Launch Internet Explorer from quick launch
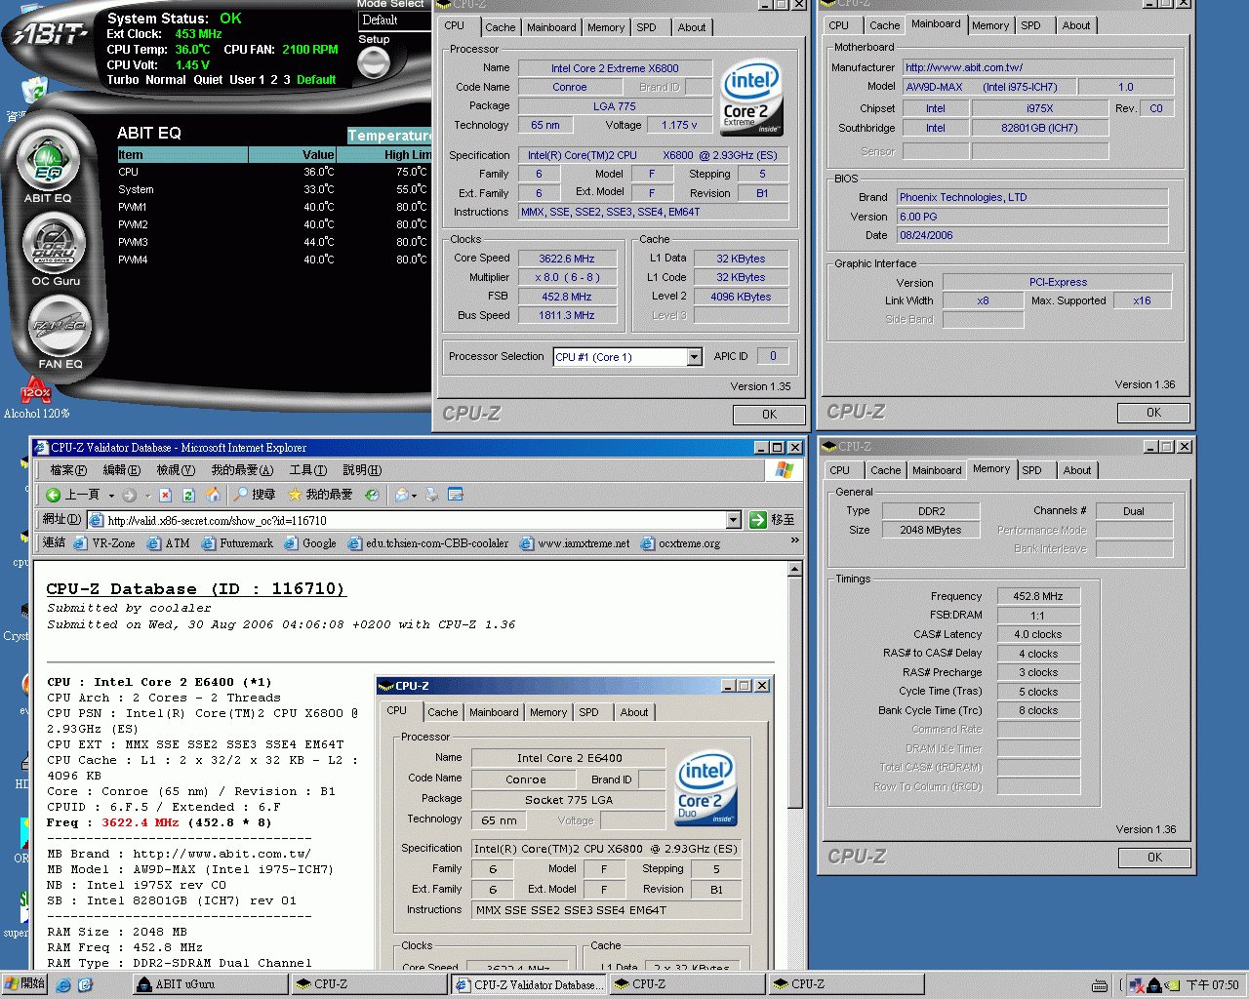 tap(63, 985)
